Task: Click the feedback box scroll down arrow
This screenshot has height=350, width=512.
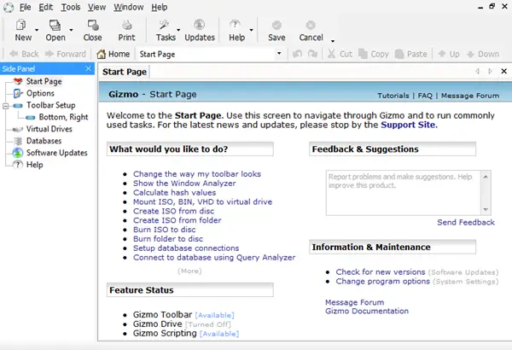Action: pyautogui.click(x=486, y=209)
